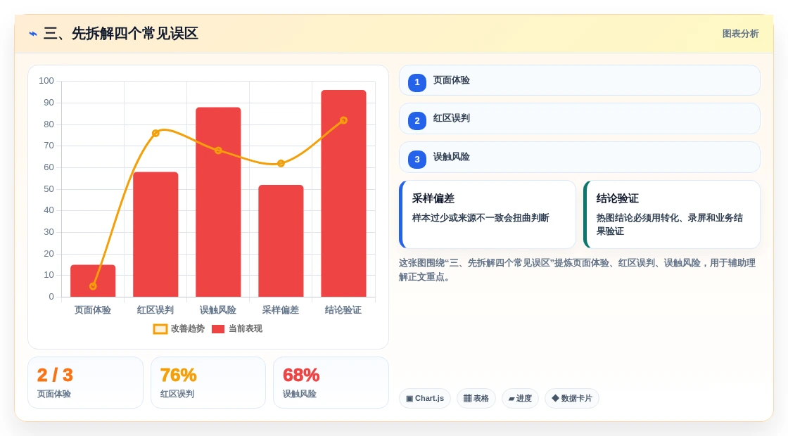The width and height of the screenshot is (788, 436).
Task: Click the red 页面体验 bar in chart
Action: (93, 281)
